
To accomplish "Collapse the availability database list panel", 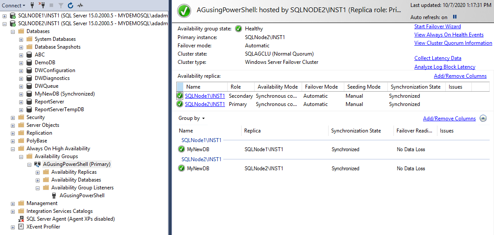I will [x=483, y=118].
